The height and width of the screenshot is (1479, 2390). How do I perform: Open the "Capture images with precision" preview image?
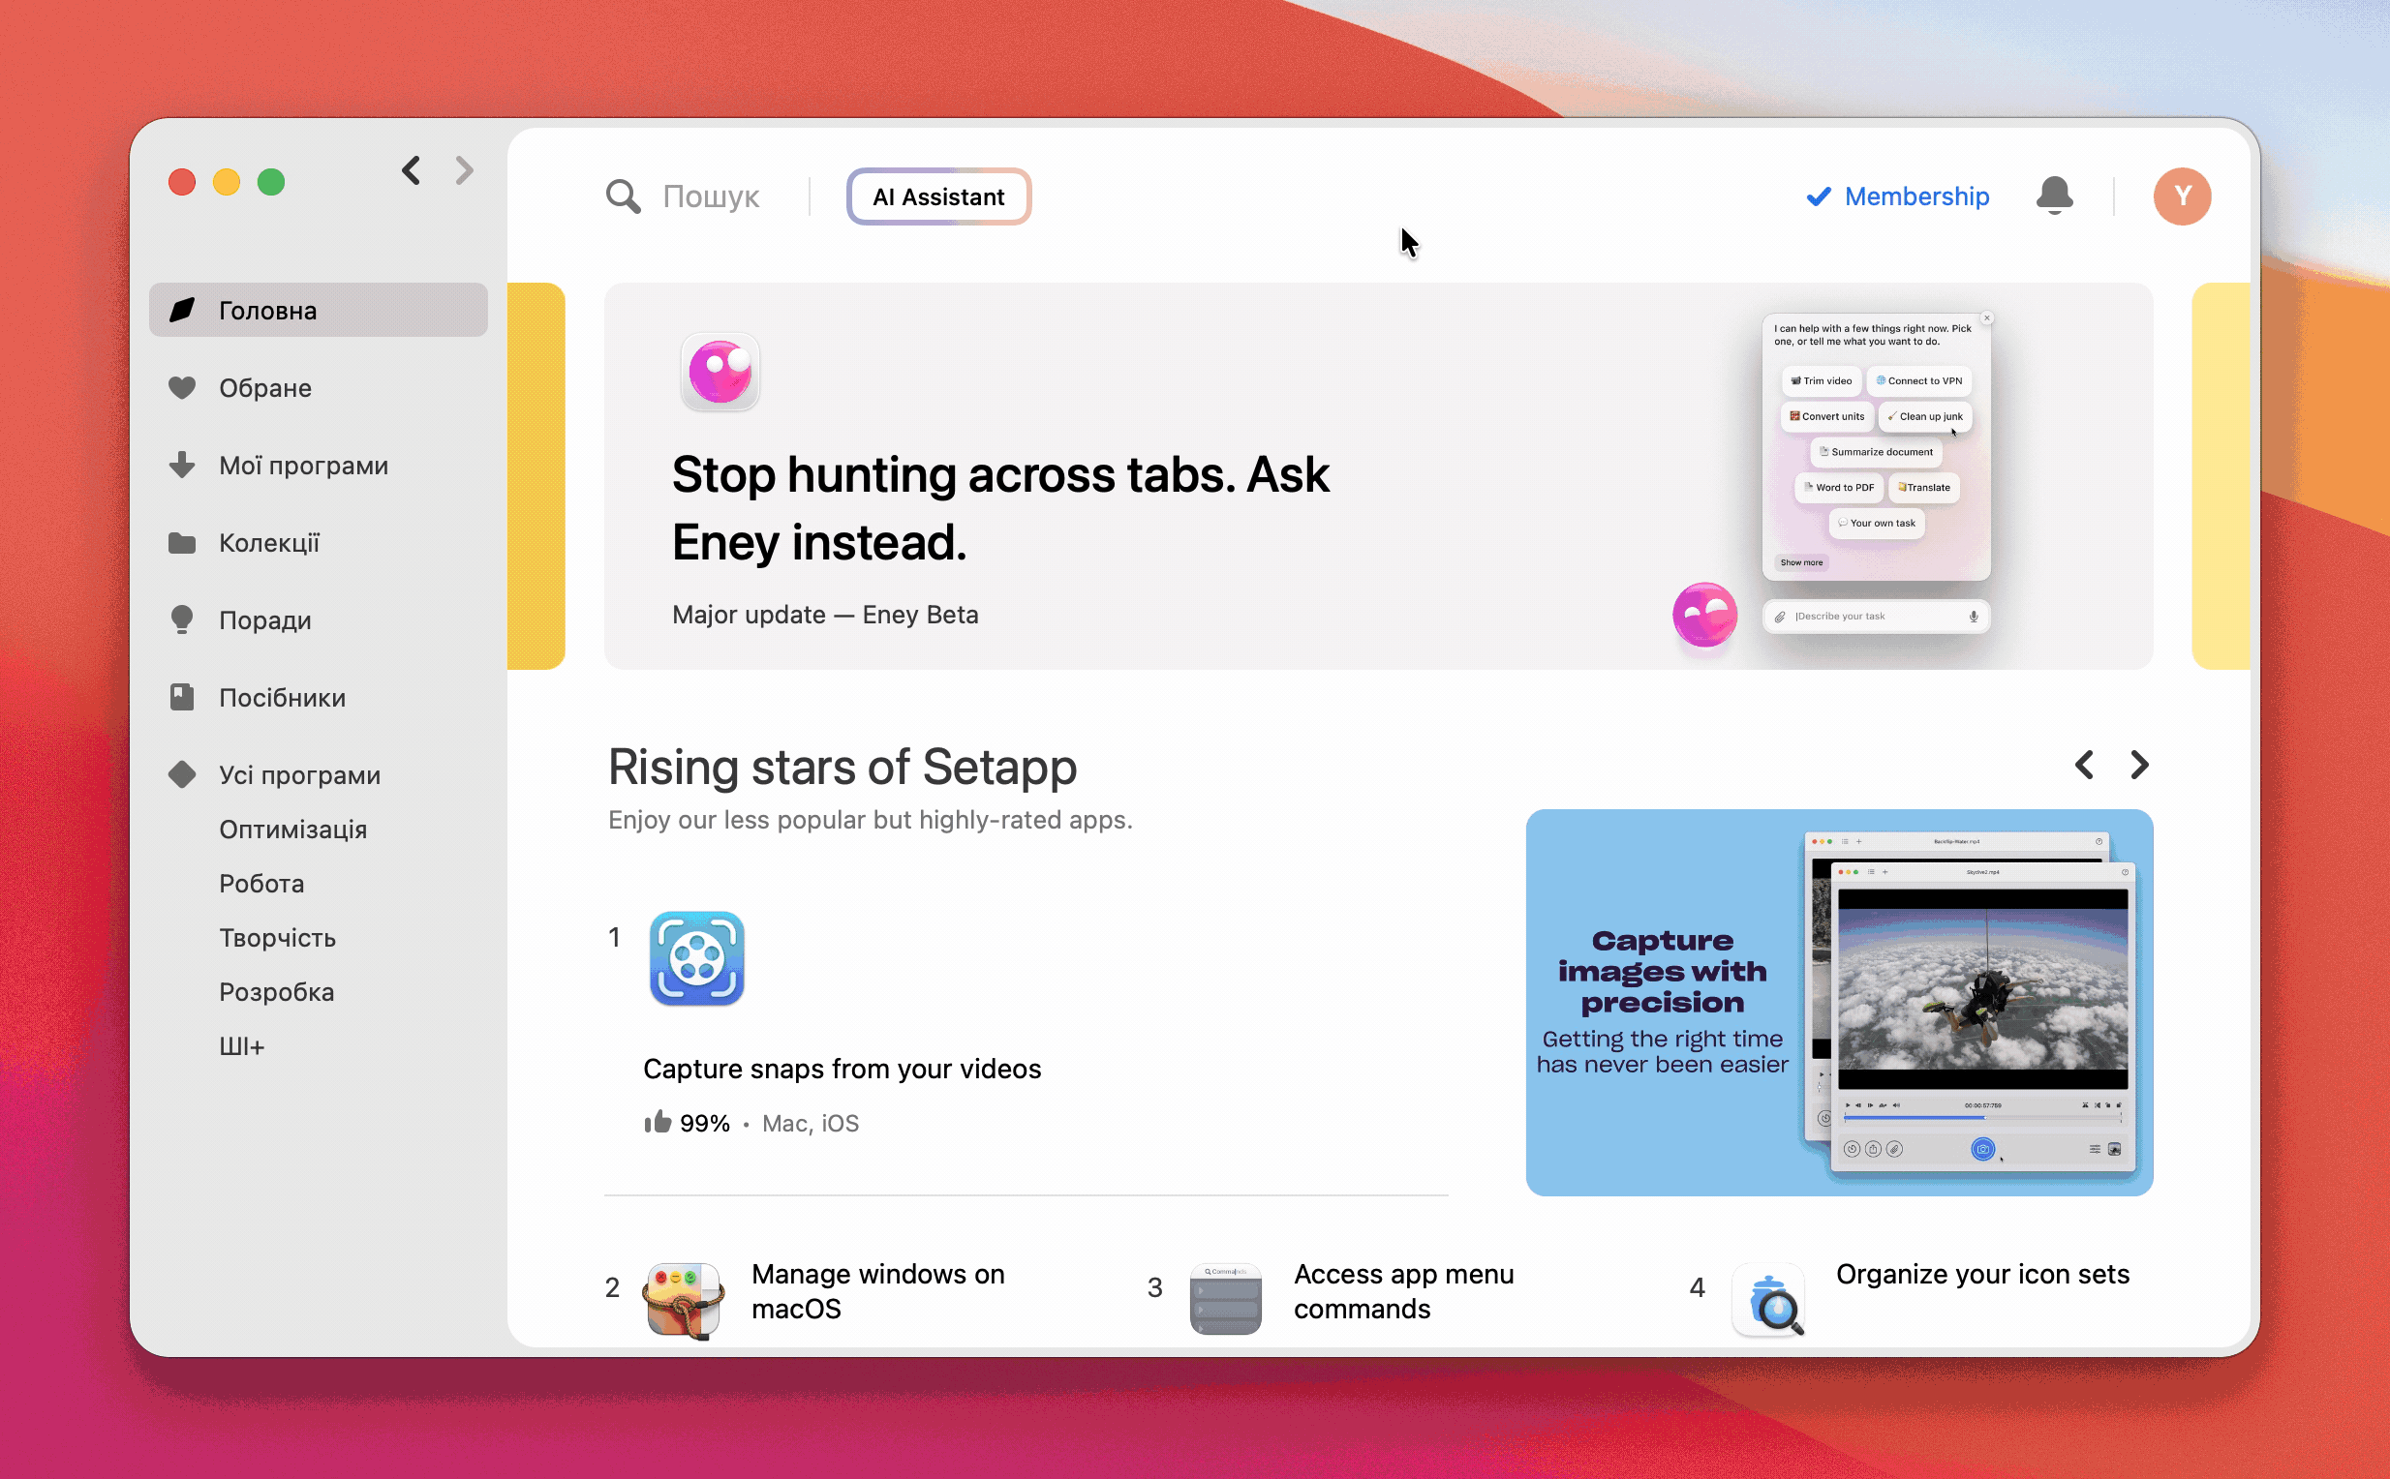tap(1839, 1002)
